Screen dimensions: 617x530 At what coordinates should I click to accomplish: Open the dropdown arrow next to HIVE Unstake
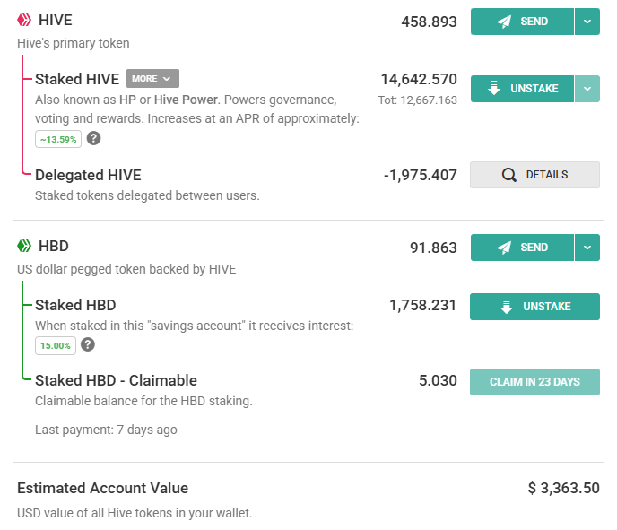click(587, 88)
